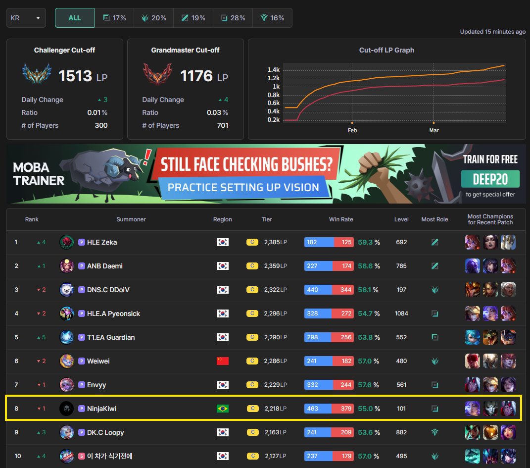The height and width of the screenshot is (468, 530).
Task: Click Weiwei's first recent champion
Action: 472,361
